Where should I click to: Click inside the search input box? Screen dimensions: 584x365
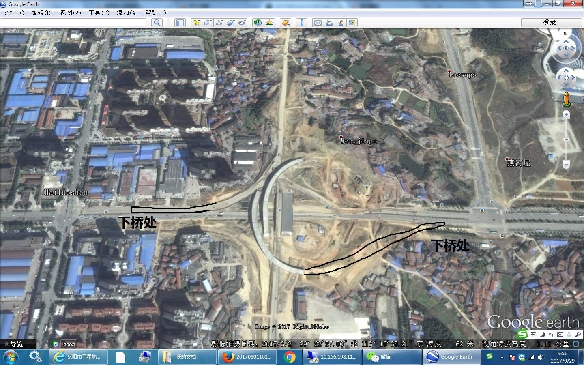(73, 23)
